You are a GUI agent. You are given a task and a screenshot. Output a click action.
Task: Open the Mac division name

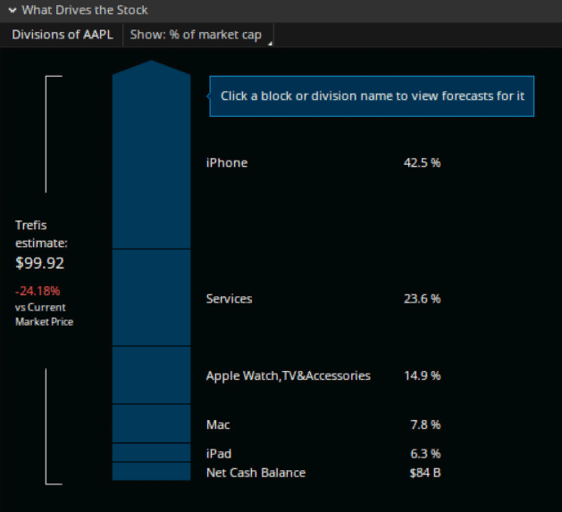pos(218,425)
